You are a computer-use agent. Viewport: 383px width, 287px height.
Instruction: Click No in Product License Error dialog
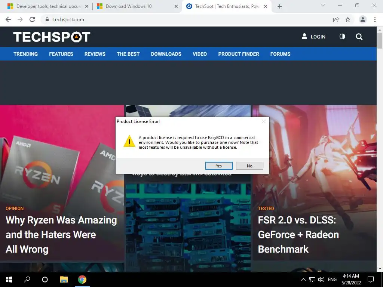click(x=249, y=166)
